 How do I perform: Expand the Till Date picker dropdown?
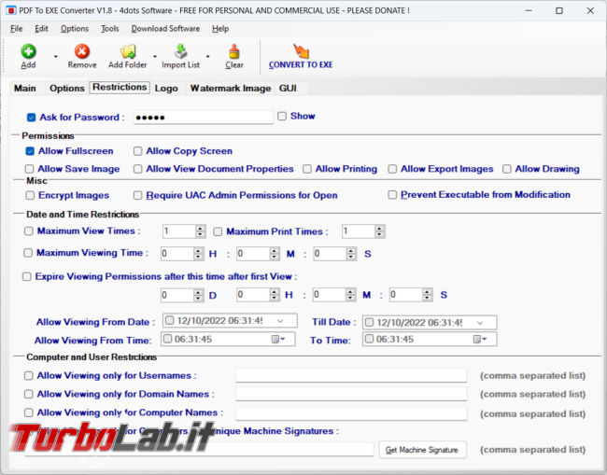pyautogui.click(x=480, y=323)
